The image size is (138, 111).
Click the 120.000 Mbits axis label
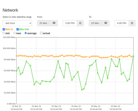click(x=9, y=37)
